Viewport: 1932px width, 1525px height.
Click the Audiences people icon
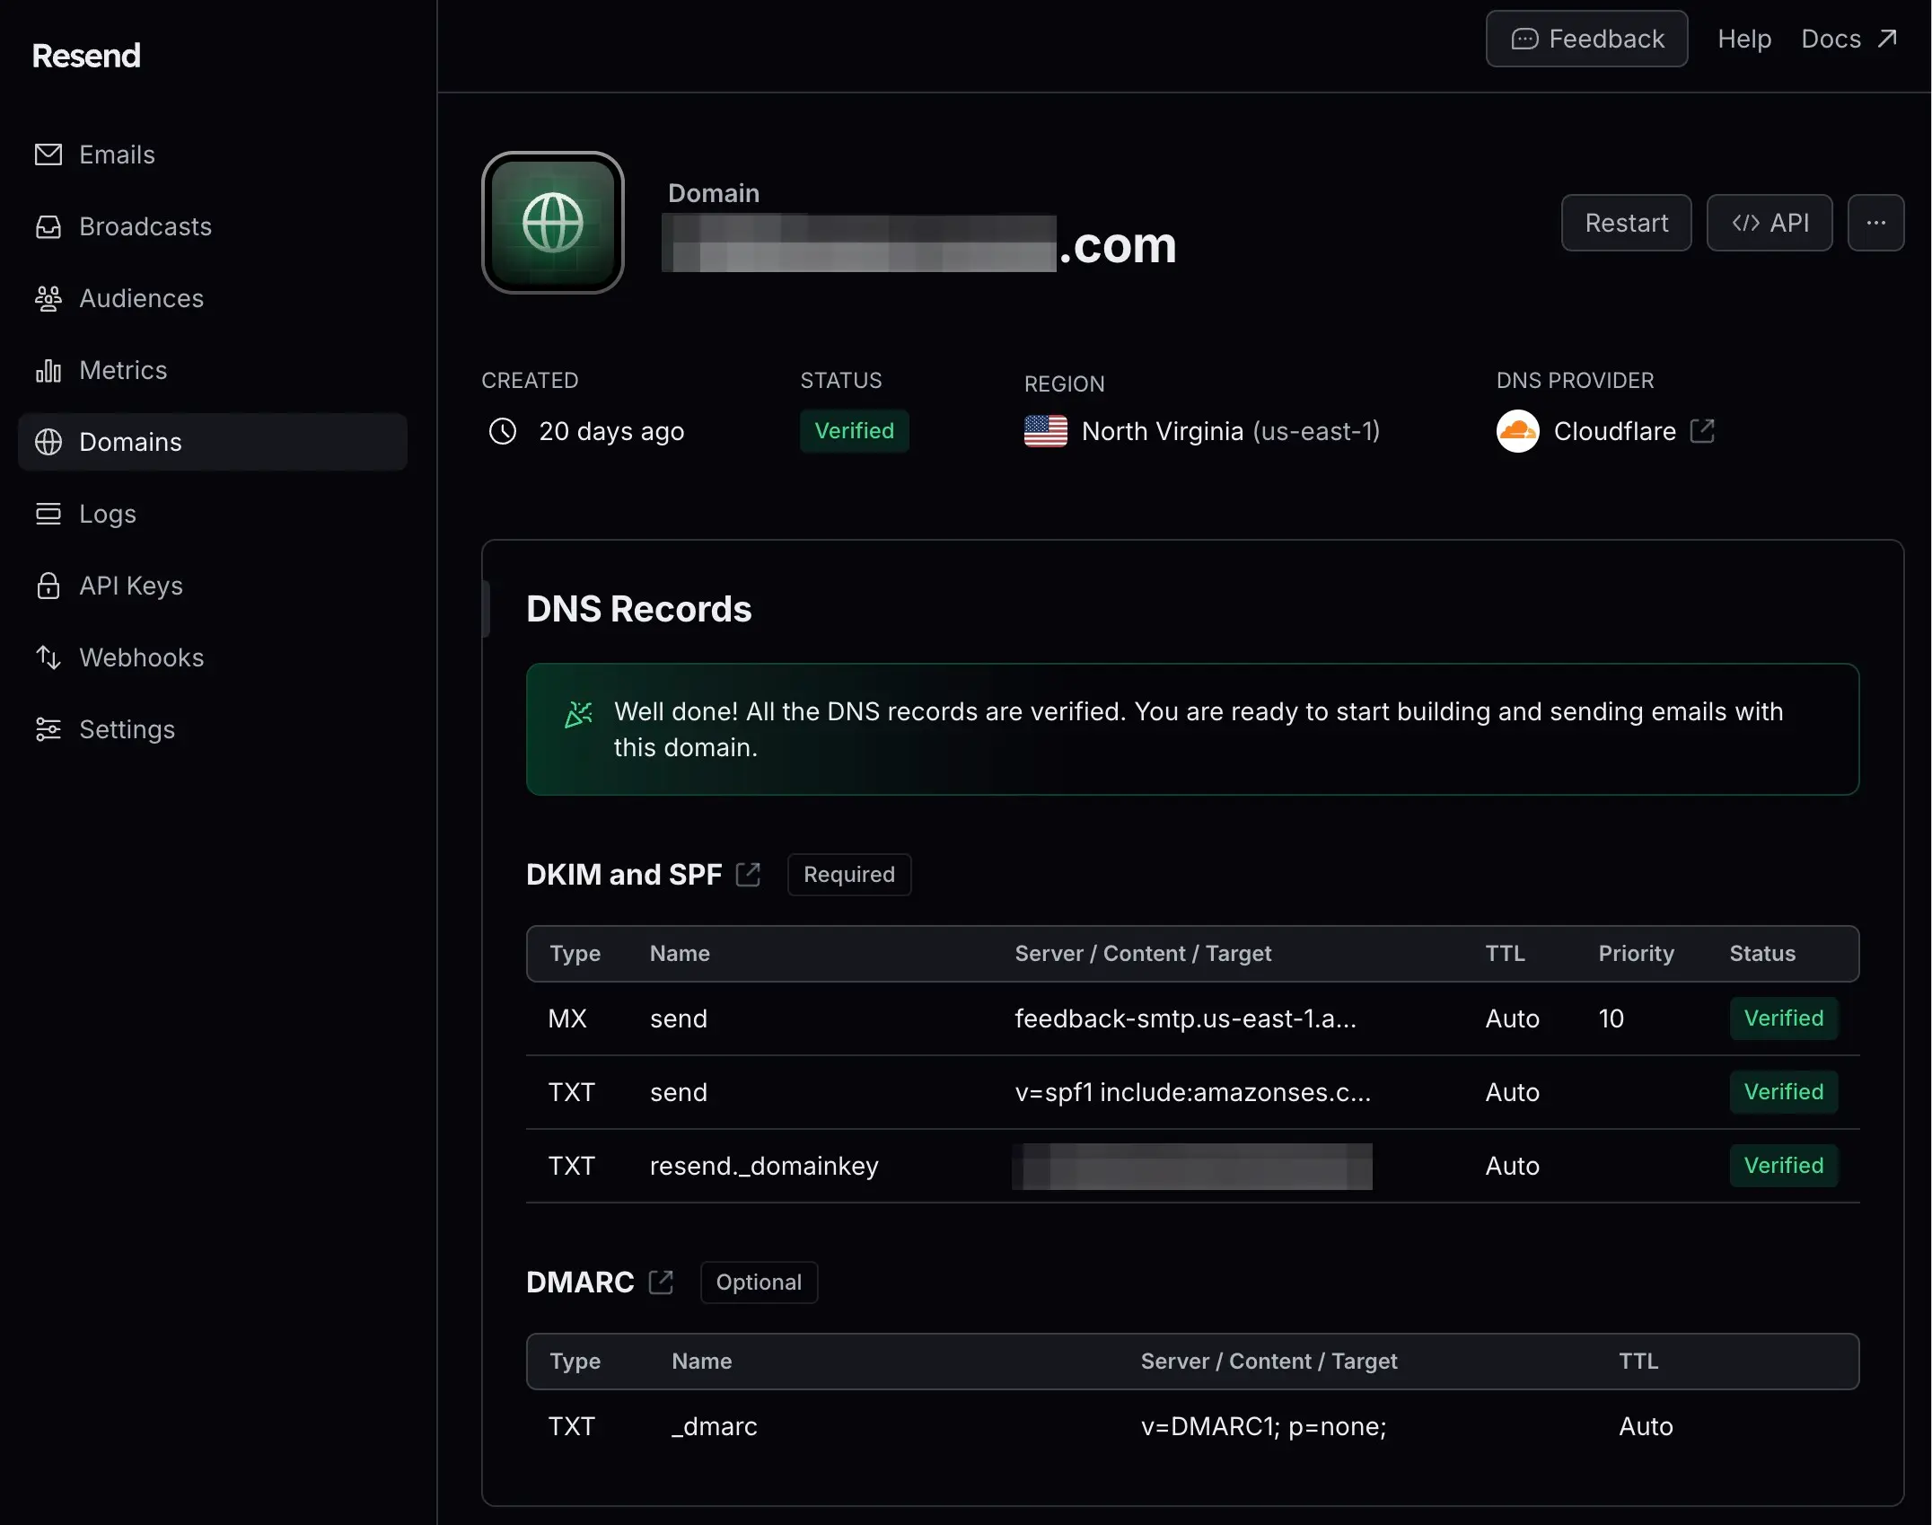click(x=48, y=298)
